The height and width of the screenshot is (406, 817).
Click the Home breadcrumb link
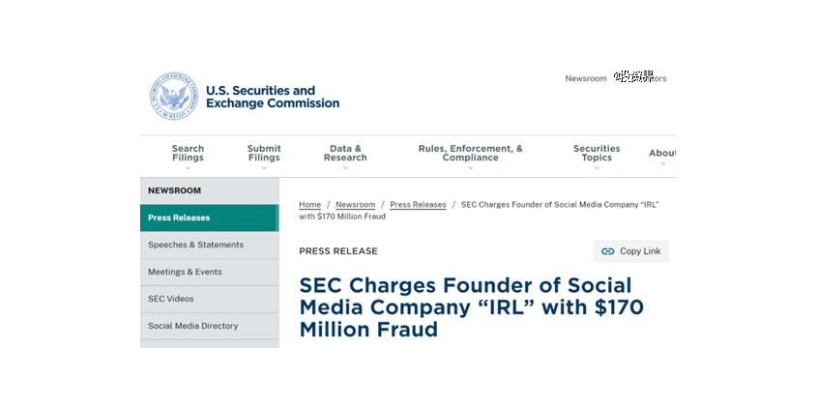click(x=309, y=205)
